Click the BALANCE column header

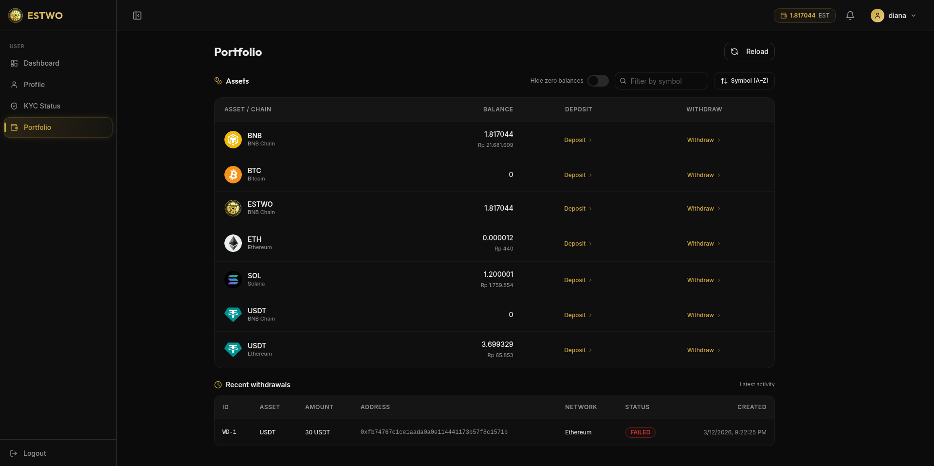pos(498,109)
